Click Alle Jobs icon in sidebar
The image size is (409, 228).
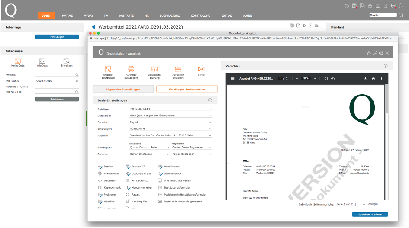pos(42,61)
